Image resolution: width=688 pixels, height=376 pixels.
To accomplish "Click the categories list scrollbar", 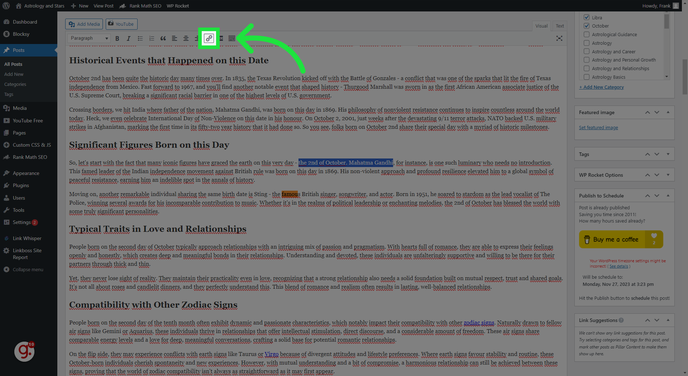I will coord(666,21).
